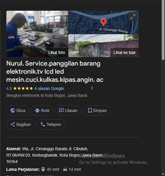Open the Jl. Cimanggu Barata map thumbnail
This screenshot has width=165, height=176.
coord(103,22)
